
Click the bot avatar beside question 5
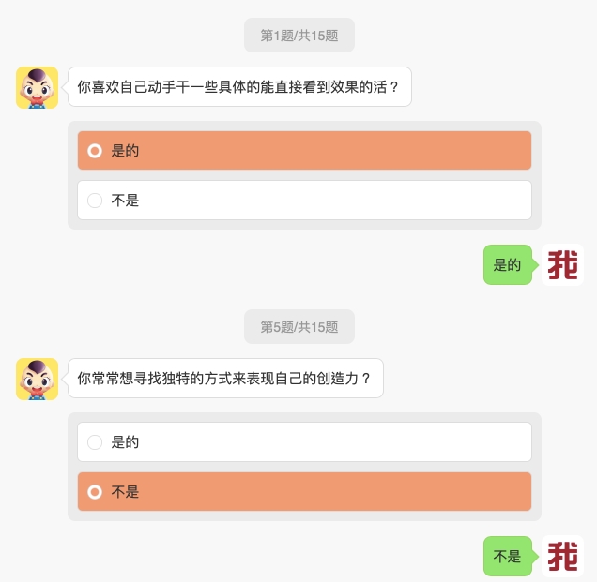pyautogui.click(x=37, y=379)
